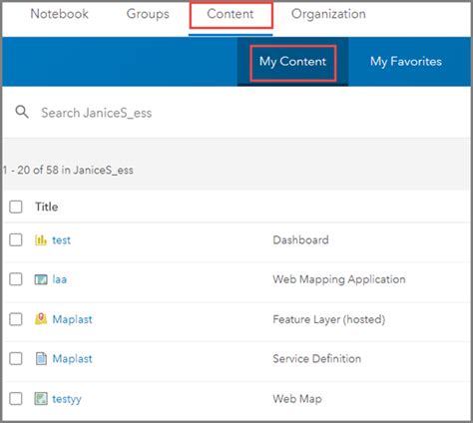
Task: Open the Maplast service definition link
Action: click(x=72, y=358)
